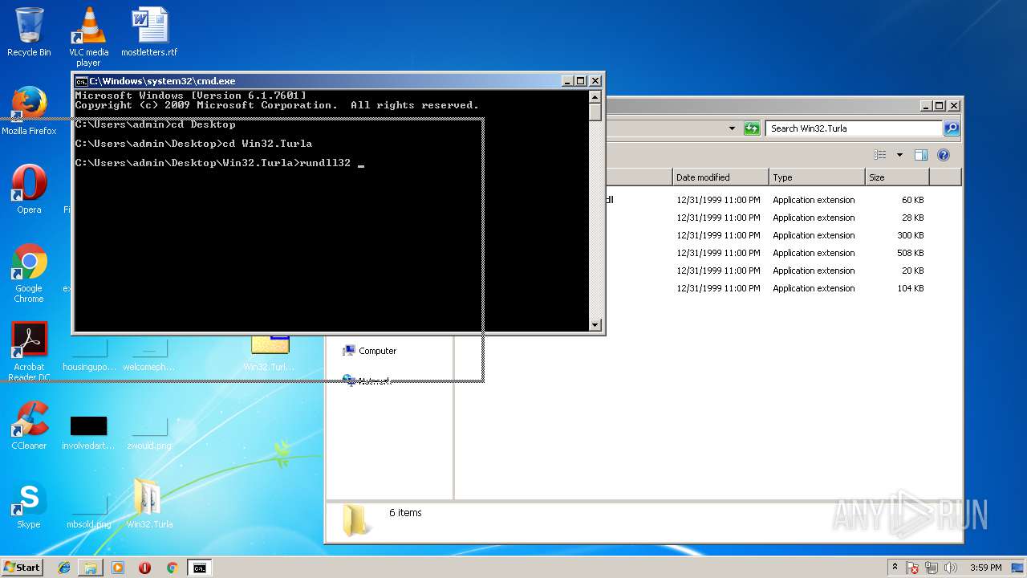Viewport: 1027px width, 578px height.
Task: Toggle the Explorer preview pane button
Action: click(921, 155)
